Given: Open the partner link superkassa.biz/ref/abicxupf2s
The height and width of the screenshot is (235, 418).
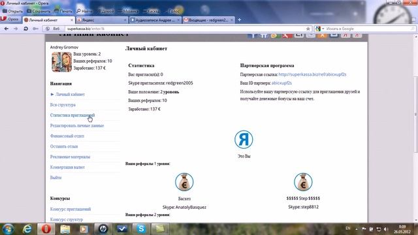Looking at the screenshot, I should (312, 74).
